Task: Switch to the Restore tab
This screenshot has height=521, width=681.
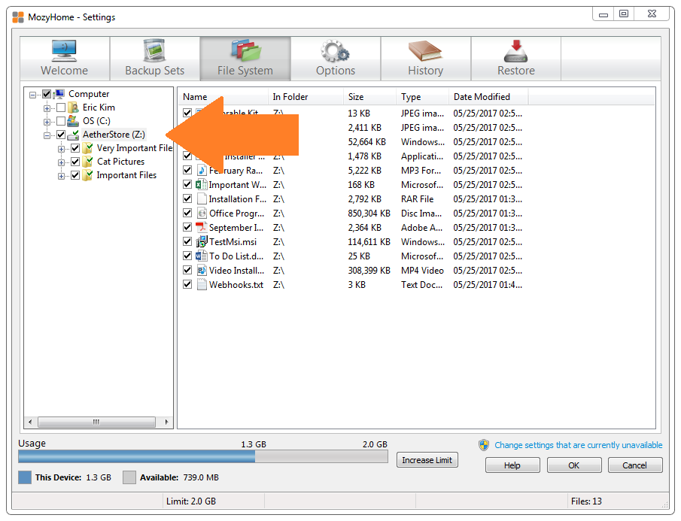Action: 516,59
